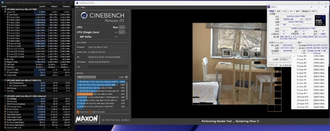This screenshot has height=131, width=330.
Task: Click the Core Clocks sensor icon in HWiNFO
Action: pyautogui.click(x=7, y=15)
